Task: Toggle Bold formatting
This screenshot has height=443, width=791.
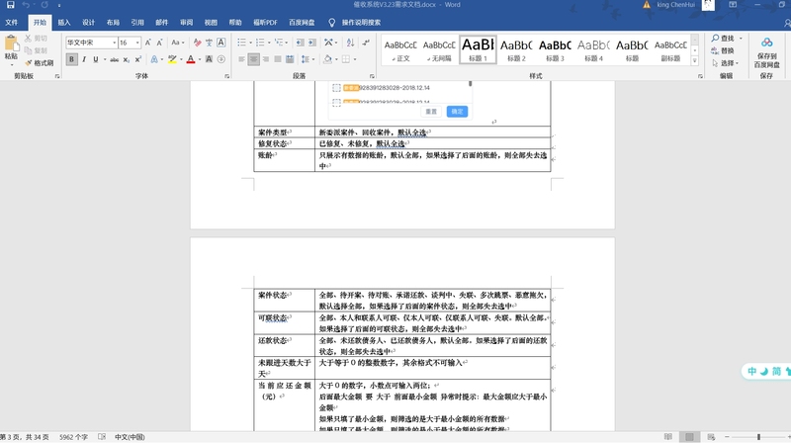Action: [71, 59]
